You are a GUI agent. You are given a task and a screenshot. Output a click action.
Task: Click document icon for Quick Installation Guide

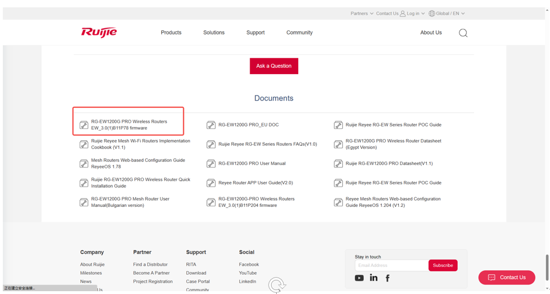click(x=84, y=183)
